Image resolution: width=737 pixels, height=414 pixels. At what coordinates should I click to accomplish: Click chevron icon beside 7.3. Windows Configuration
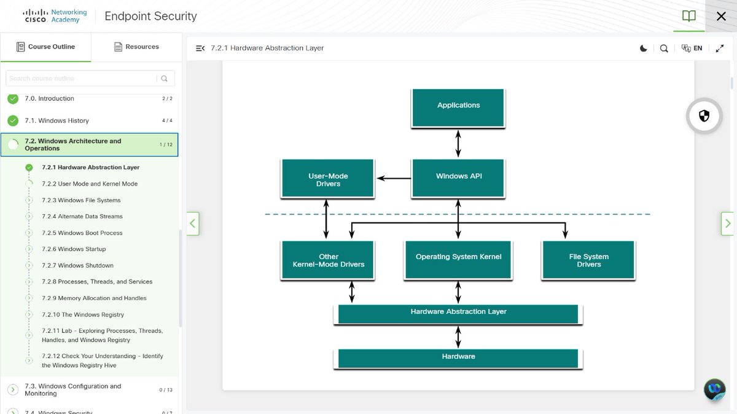tap(13, 389)
